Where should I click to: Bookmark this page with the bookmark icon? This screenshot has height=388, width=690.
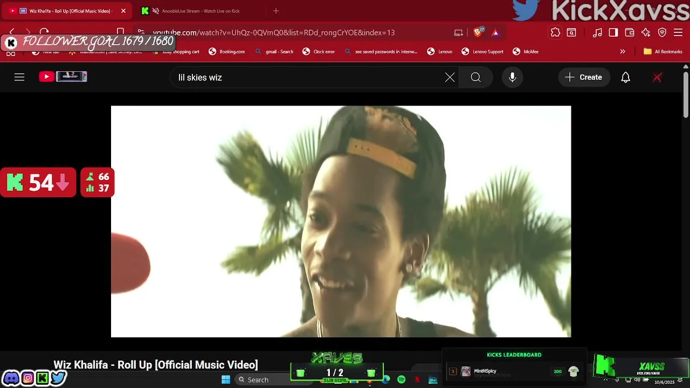coord(121,32)
